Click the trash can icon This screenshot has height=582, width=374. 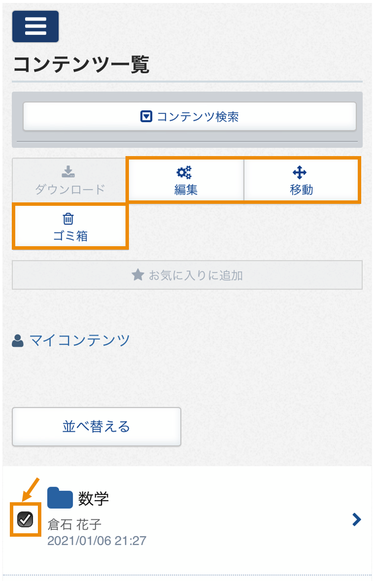pos(68,219)
